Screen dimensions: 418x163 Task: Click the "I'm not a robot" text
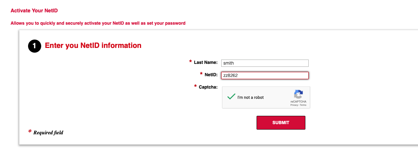click(x=250, y=97)
